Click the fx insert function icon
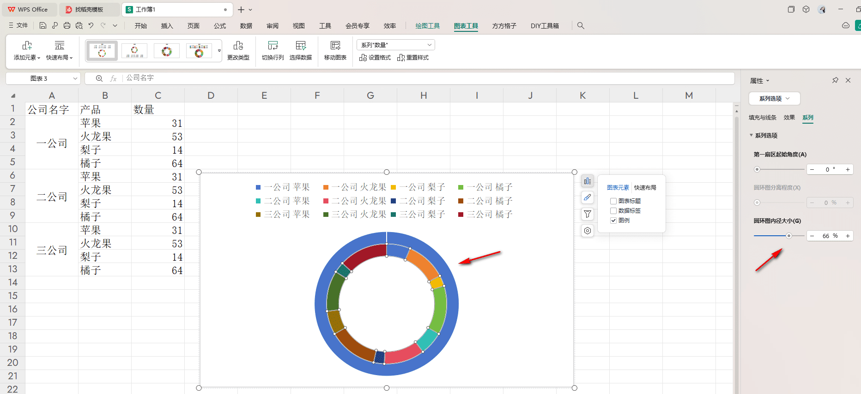Screen dimensions: 861x394 (x=113, y=78)
